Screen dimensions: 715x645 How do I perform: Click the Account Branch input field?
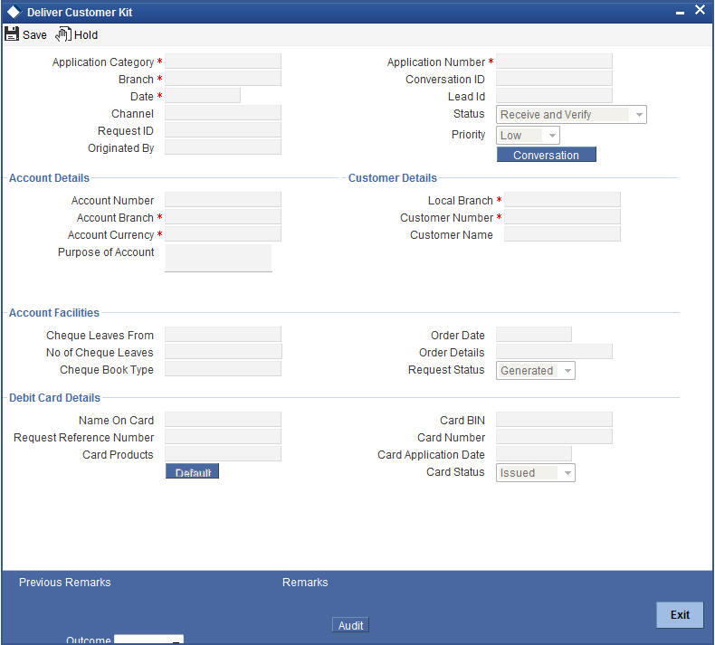click(x=223, y=217)
